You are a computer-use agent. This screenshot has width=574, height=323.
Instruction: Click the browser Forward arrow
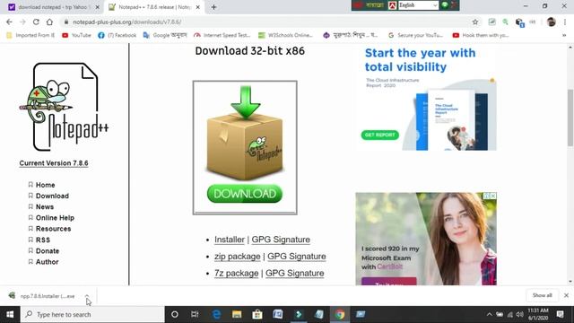tap(22, 22)
